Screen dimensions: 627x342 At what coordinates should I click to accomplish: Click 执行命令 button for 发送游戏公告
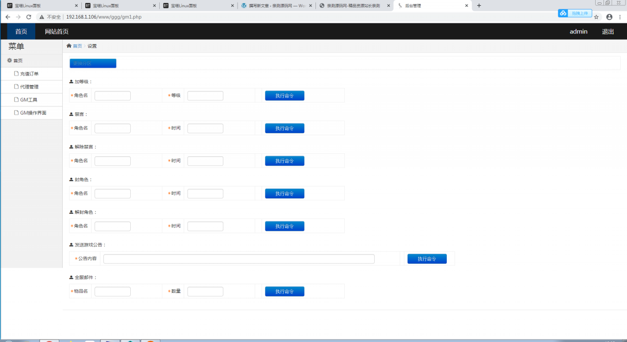pyautogui.click(x=427, y=259)
